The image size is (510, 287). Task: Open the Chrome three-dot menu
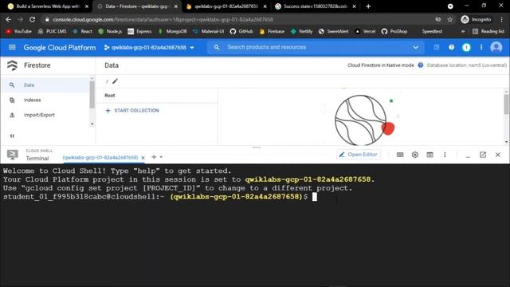point(502,19)
